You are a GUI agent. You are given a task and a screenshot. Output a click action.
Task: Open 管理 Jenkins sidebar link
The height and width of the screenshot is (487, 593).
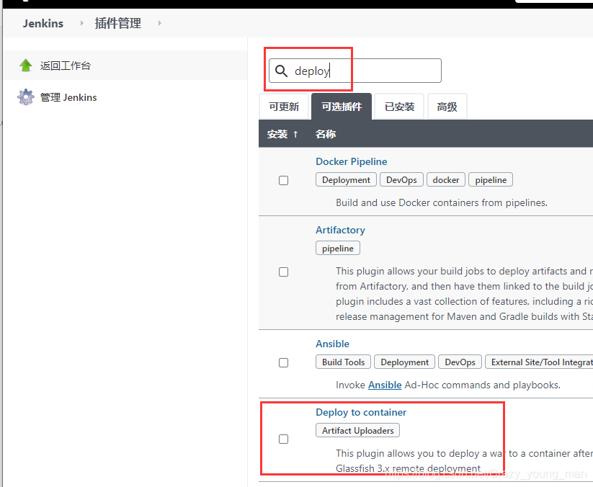point(68,97)
